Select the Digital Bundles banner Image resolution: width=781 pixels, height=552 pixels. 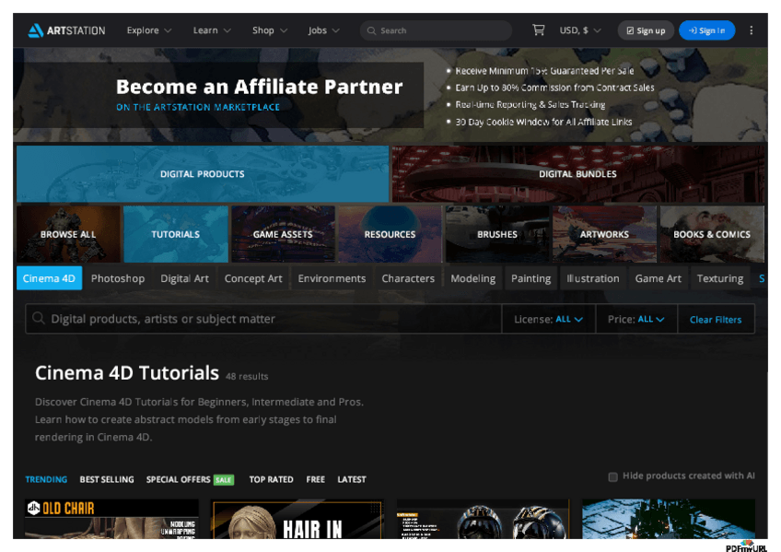577,173
